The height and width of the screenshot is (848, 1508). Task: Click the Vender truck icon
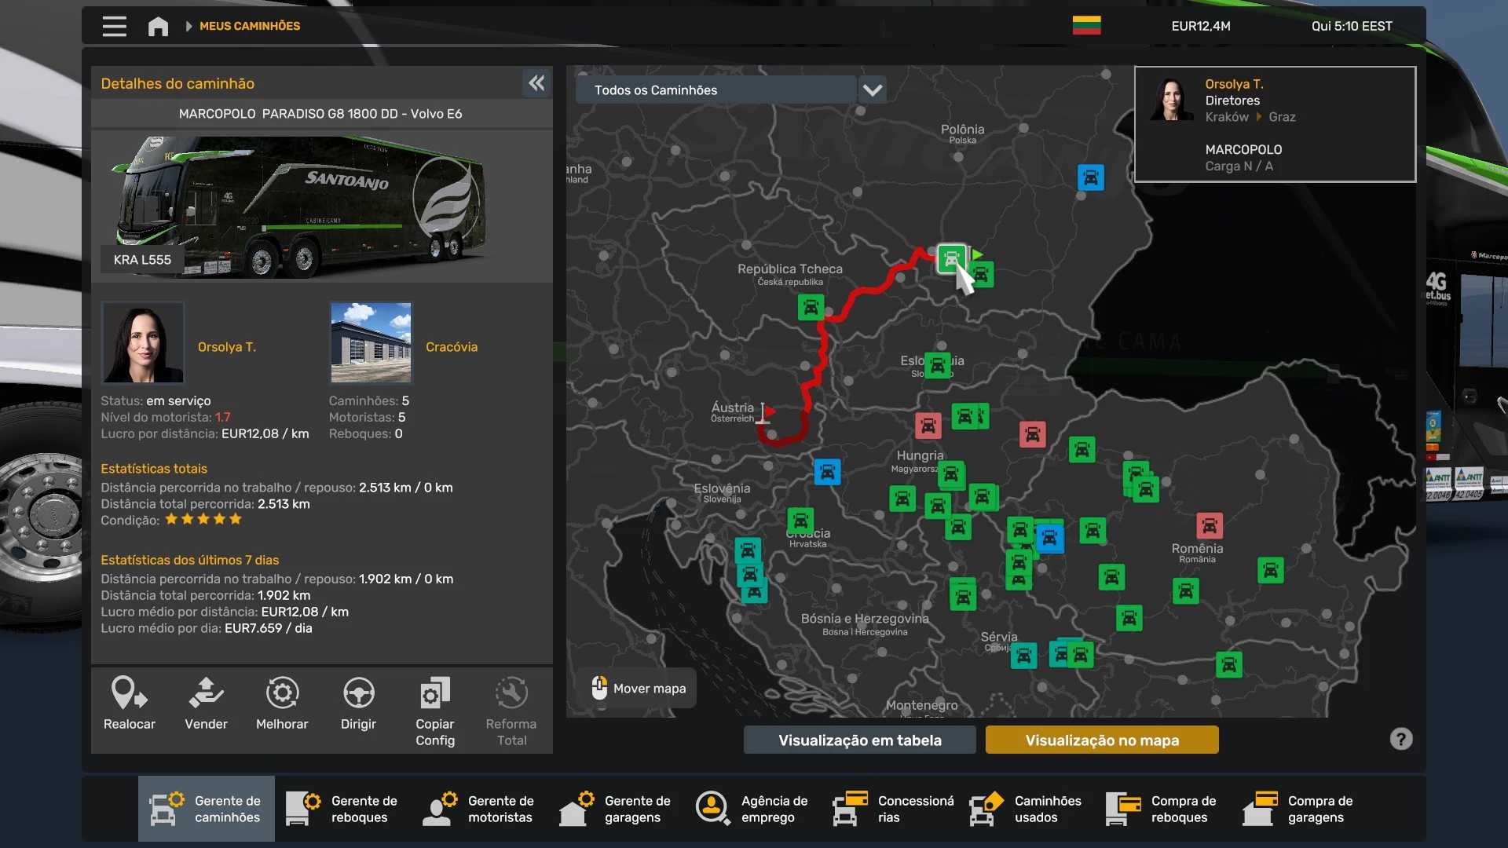[206, 693]
